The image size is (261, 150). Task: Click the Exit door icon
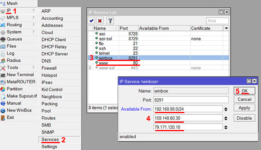(3, 118)
